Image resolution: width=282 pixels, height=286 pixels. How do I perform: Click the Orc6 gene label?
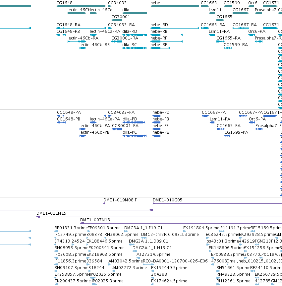click(253, 3)
